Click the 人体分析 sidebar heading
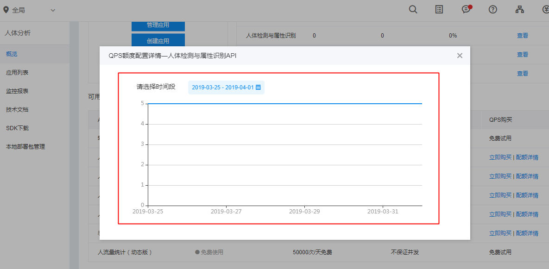549x269 pixels. coord(18,33)
